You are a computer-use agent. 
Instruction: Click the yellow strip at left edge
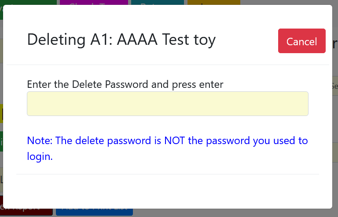1,113
